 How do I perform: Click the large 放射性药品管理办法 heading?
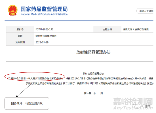click(93, 52)
